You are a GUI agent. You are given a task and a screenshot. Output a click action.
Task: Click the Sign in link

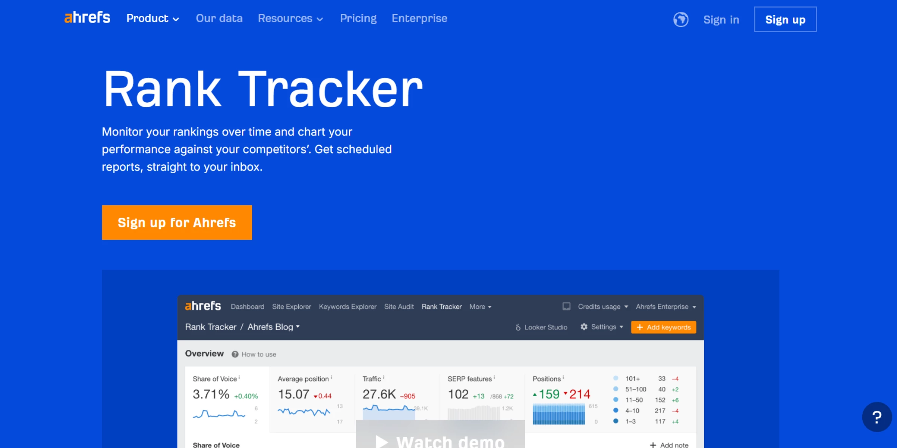tap(721, 19)
